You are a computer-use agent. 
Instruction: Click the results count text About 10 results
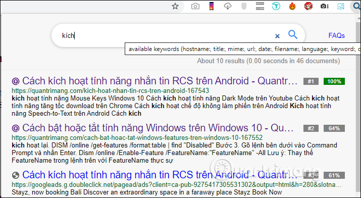[268, 61]
